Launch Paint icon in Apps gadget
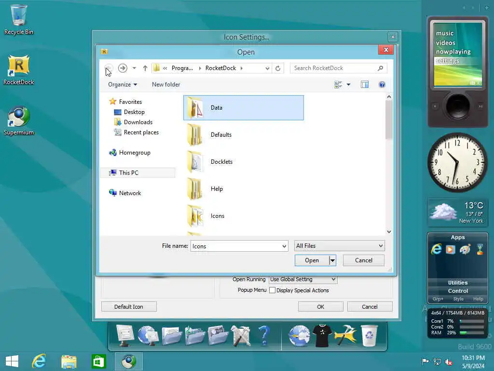The width and height of the screenshot is (494, 371). (x=465, y=249)
